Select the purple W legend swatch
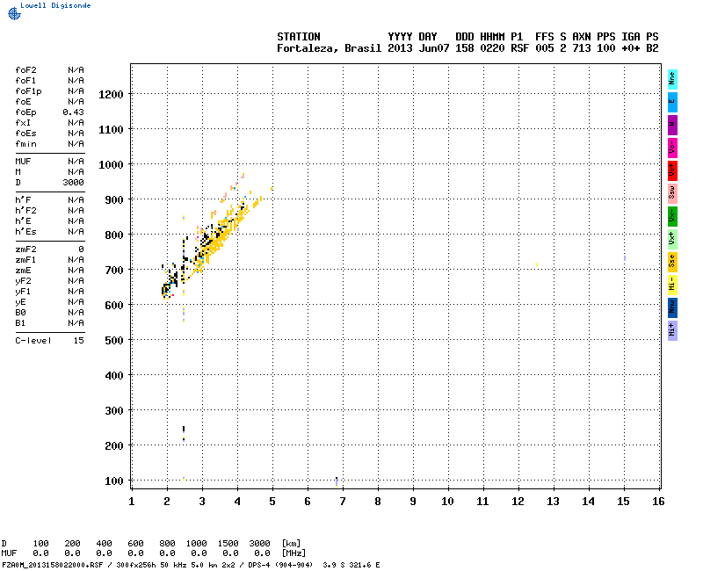 [672, 125]
